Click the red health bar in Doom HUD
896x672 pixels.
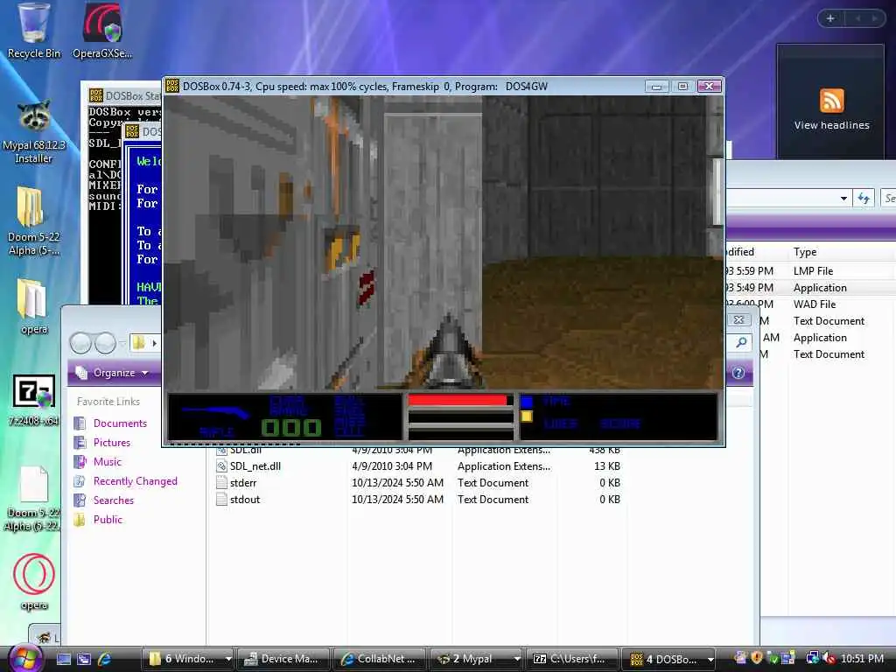457,400
